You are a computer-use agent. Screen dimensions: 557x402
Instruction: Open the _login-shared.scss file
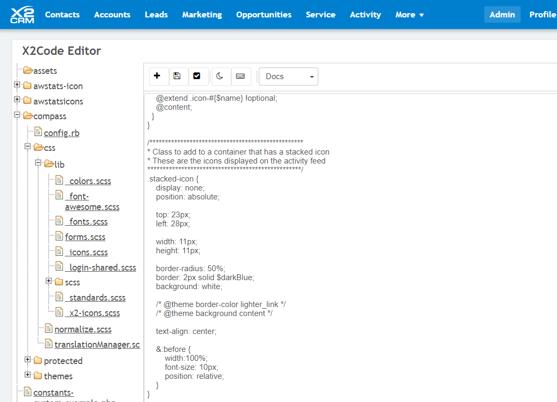click(101, 267)
